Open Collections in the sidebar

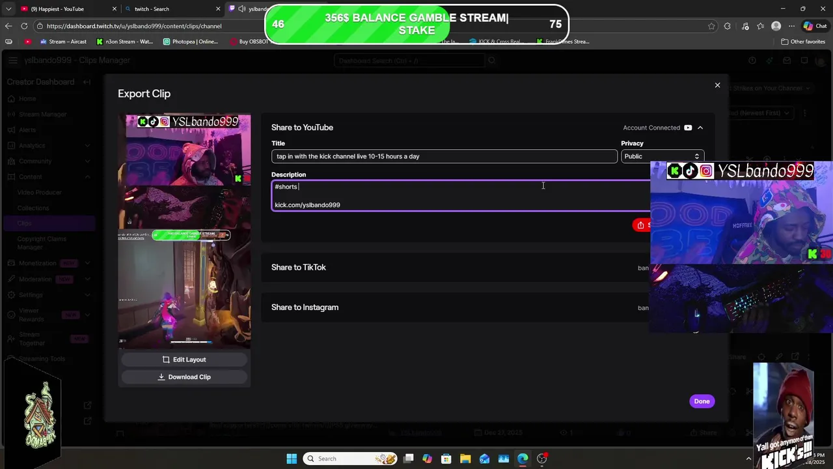pos(33,208)
